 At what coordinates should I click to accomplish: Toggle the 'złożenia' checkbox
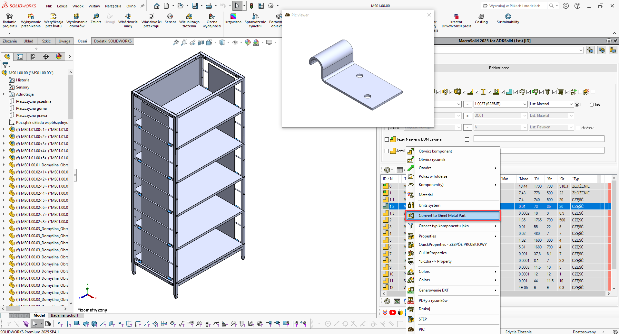[x=578, y=128]
